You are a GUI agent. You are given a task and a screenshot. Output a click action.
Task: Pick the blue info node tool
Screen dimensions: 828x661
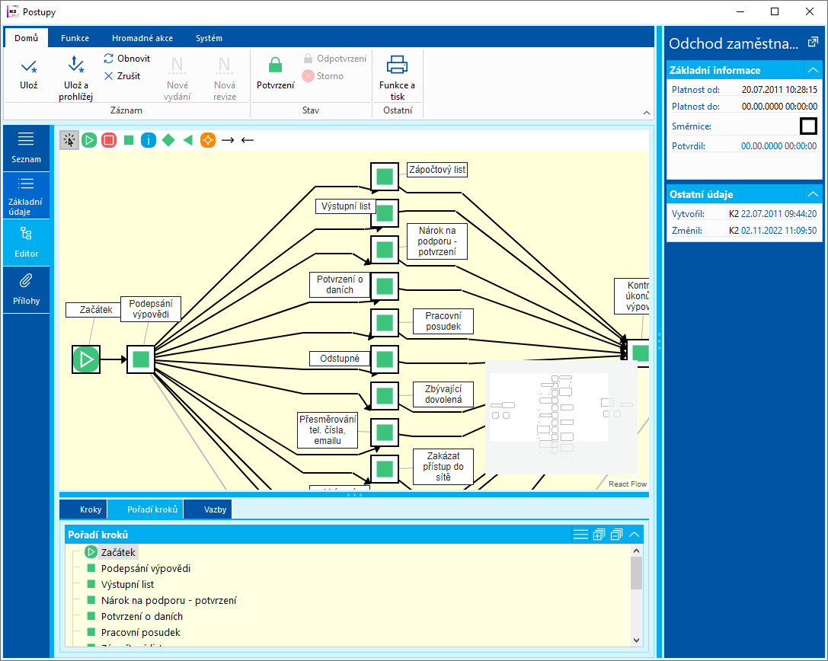149,140
